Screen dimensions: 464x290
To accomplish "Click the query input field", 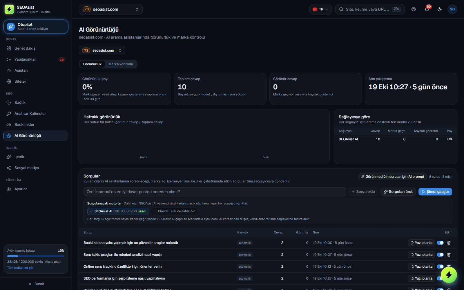I will tap(215, 192).
